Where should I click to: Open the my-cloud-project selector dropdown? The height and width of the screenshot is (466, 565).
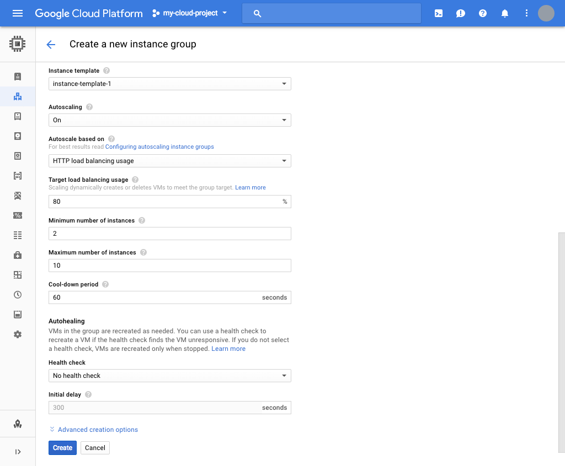[190, 13]
